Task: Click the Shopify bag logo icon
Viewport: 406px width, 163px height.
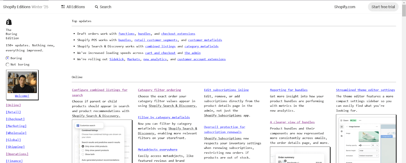Action: (9, 22)
